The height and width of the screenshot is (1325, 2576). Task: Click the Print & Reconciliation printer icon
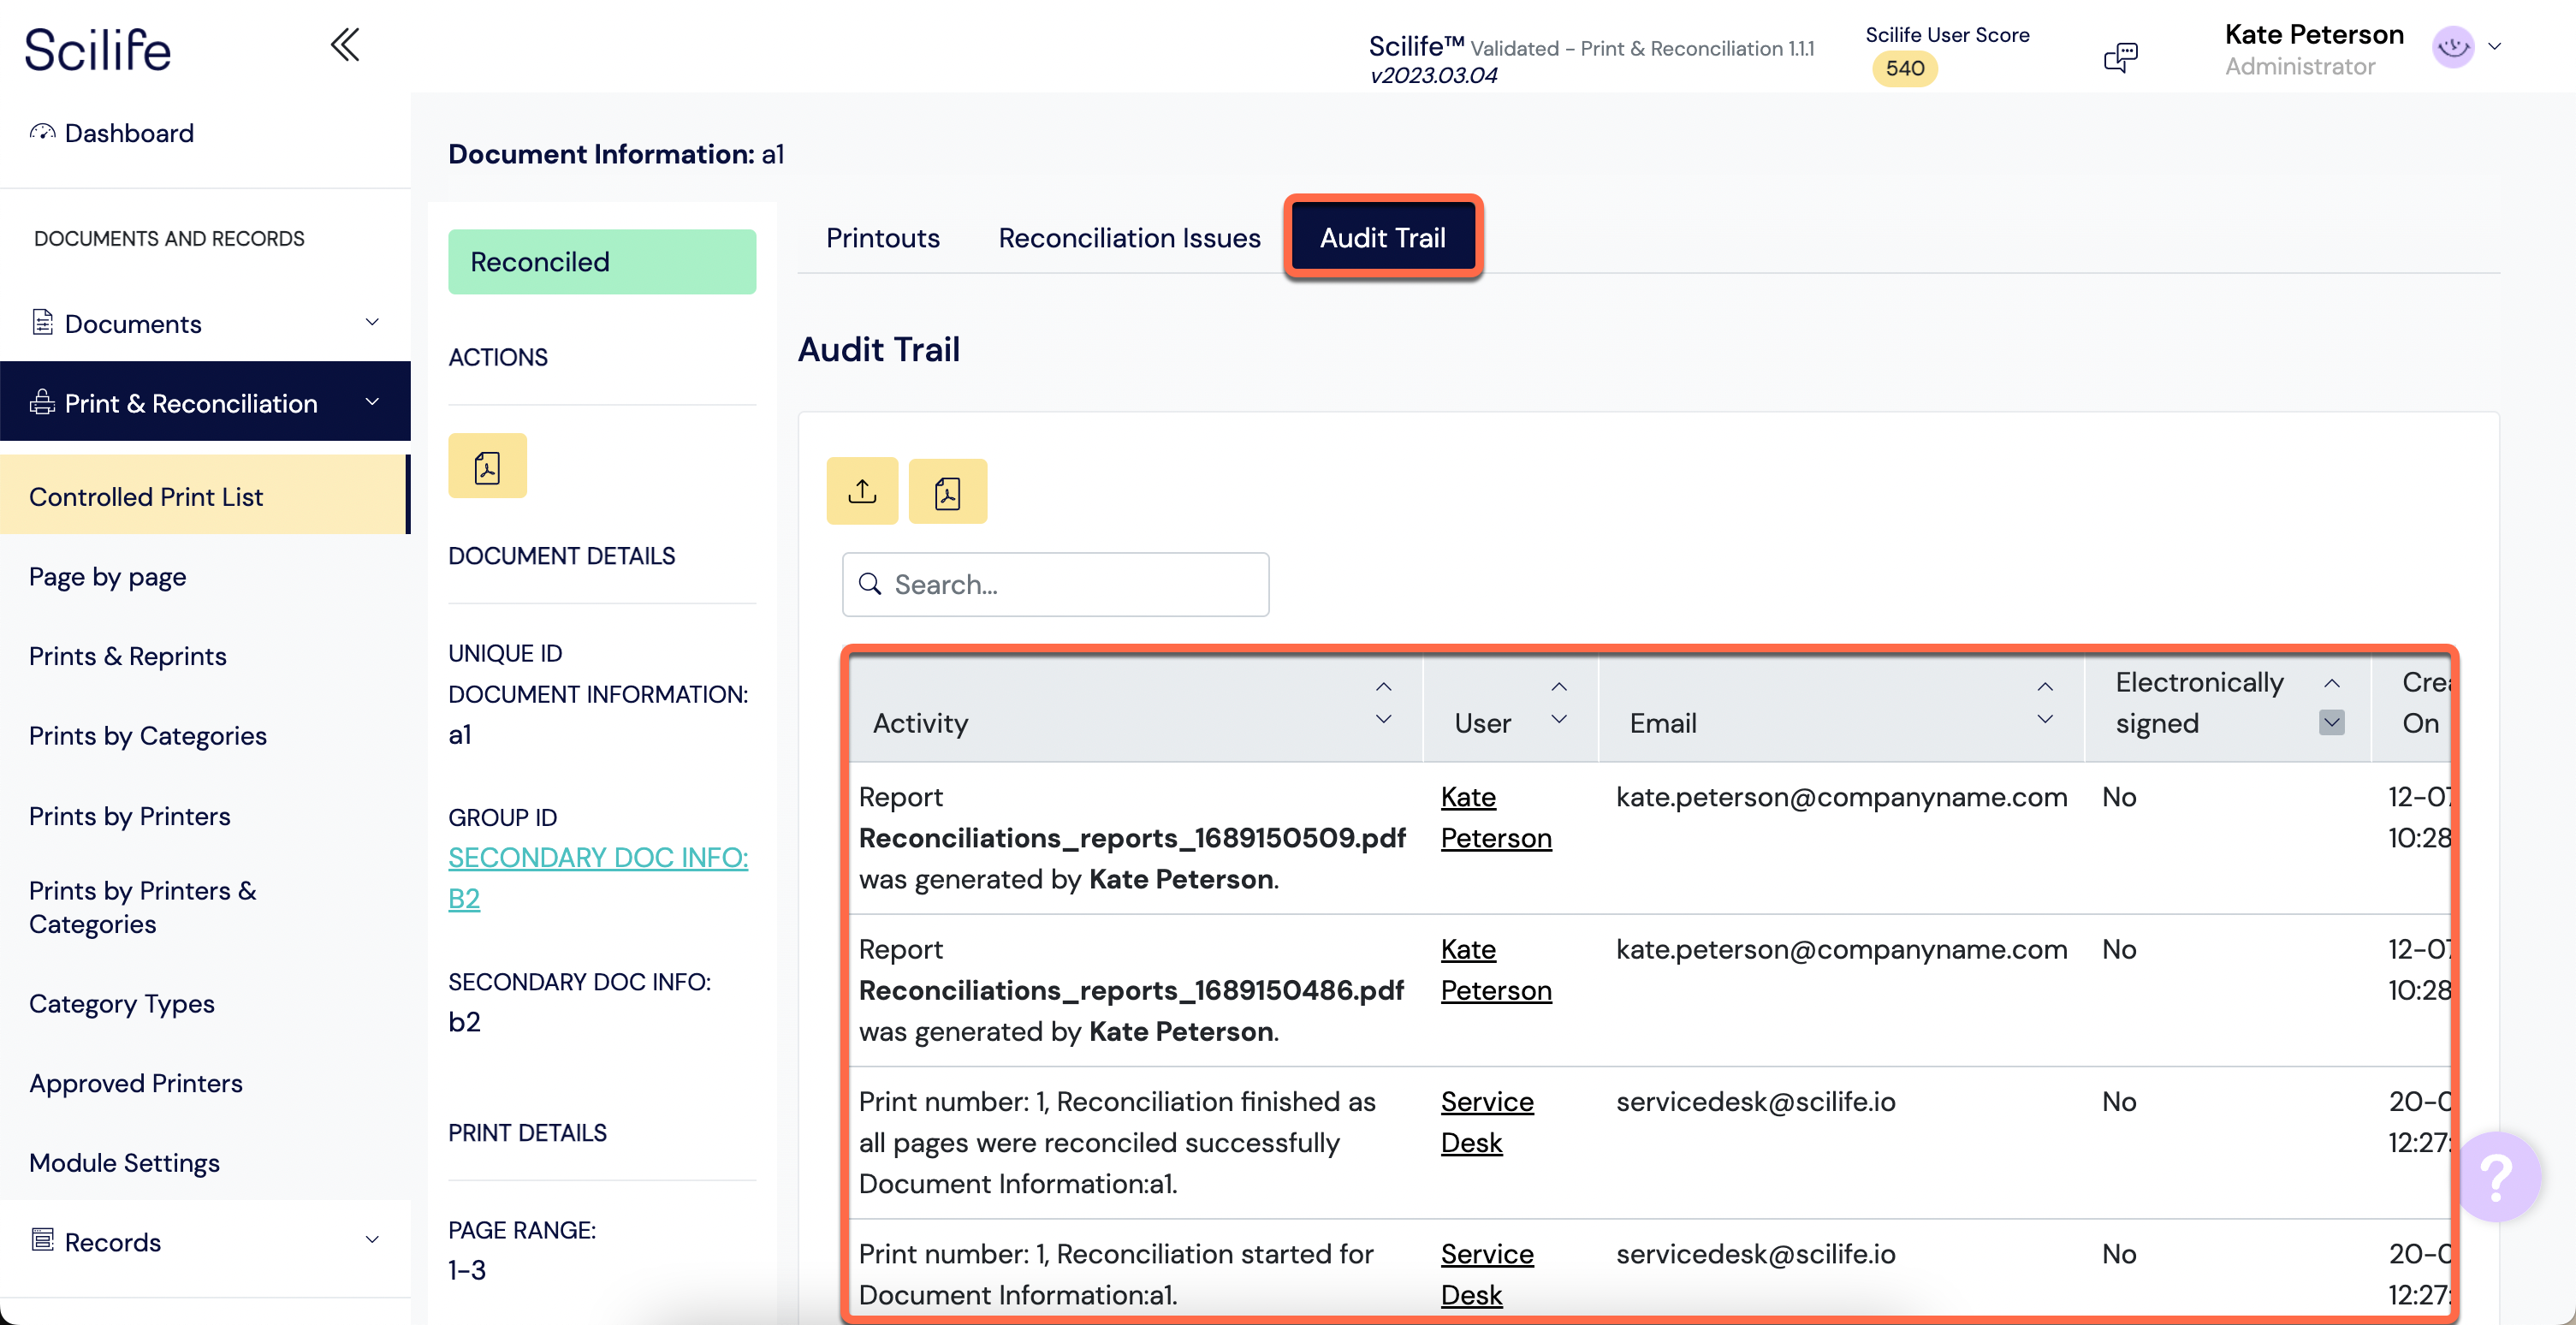click(42, 402)
